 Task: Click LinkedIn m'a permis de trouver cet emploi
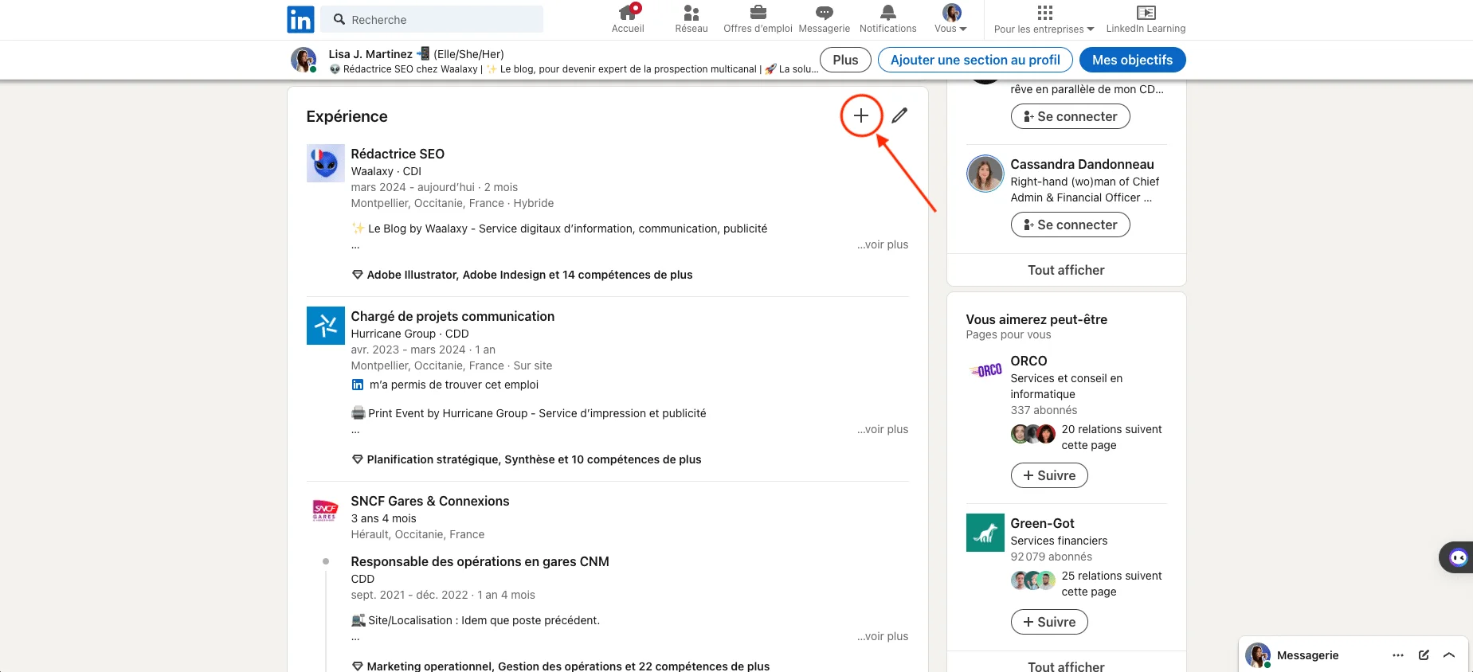pyautogui.click(x=445, y=385)
